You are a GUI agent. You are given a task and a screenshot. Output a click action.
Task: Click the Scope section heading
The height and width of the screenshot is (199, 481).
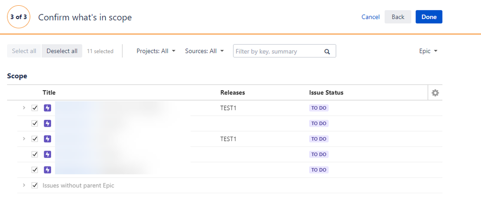(x=17, y=76)
